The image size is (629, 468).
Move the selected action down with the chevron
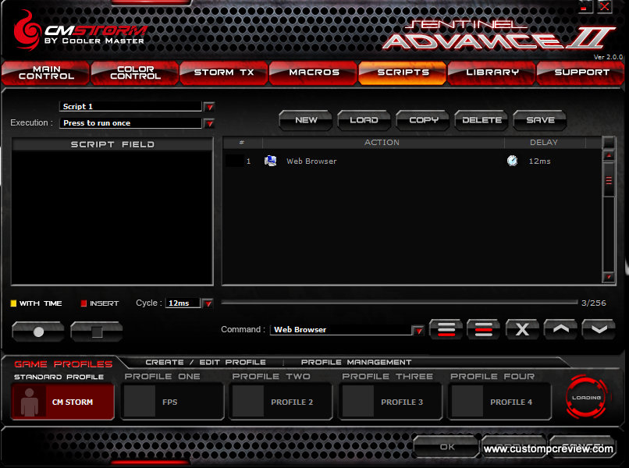tap(599, 330)
